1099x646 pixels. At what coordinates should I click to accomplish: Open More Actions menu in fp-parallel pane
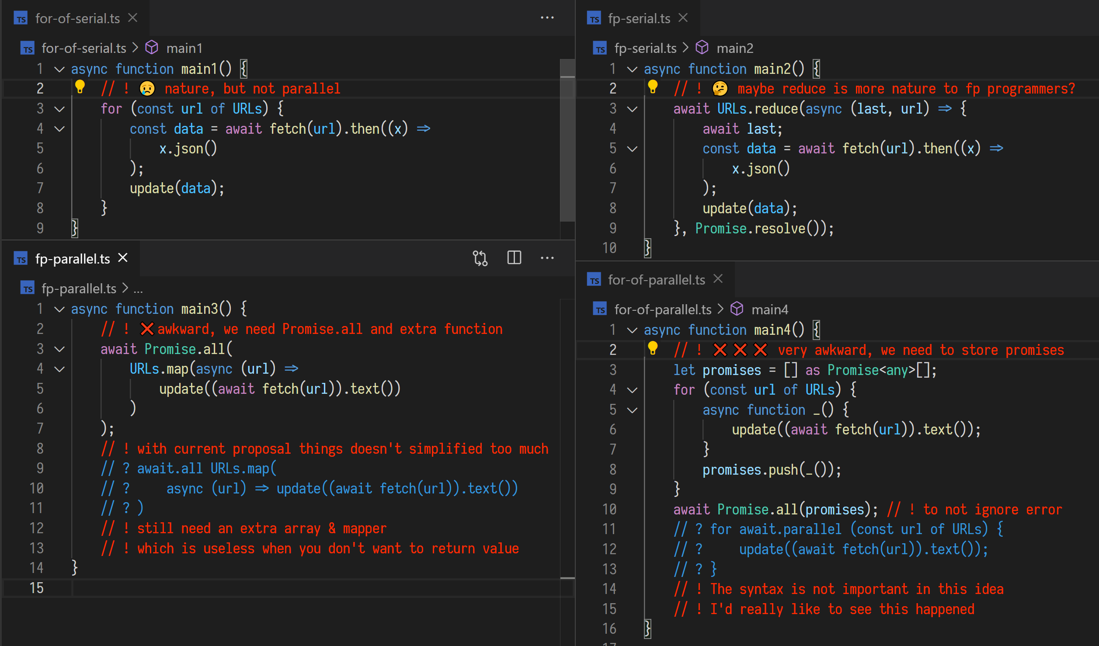click(x=548, y=258)
